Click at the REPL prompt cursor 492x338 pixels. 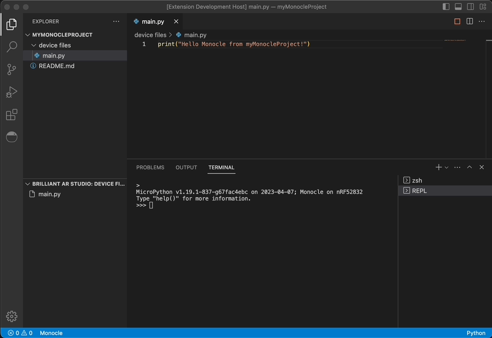[x=151, y=205]
